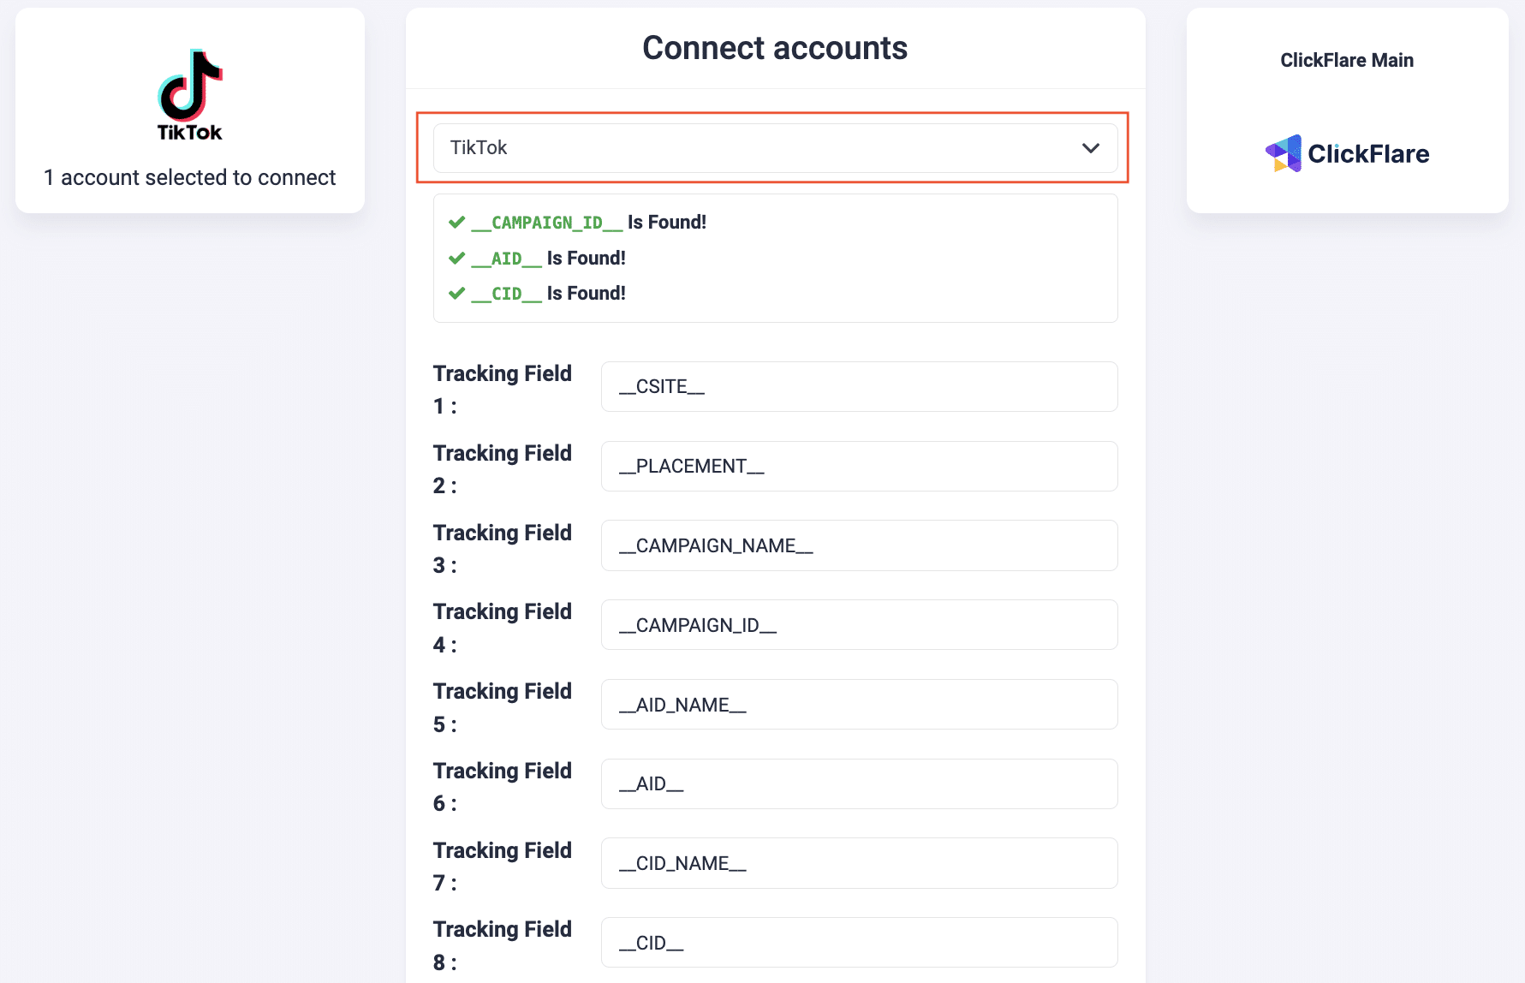Select the __CID_NAME__ input field
Viewport: 1525px width, 983px height.
tap(859, 863)
